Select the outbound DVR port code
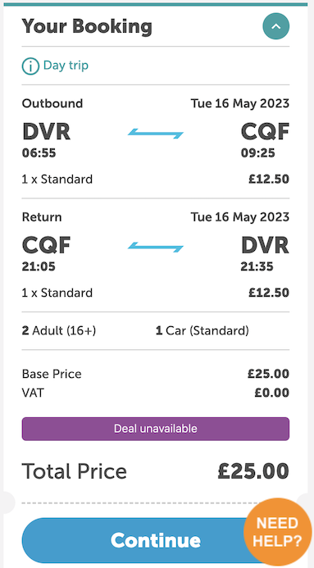Viewport: 314px width, 568px height. coord(47,131)
